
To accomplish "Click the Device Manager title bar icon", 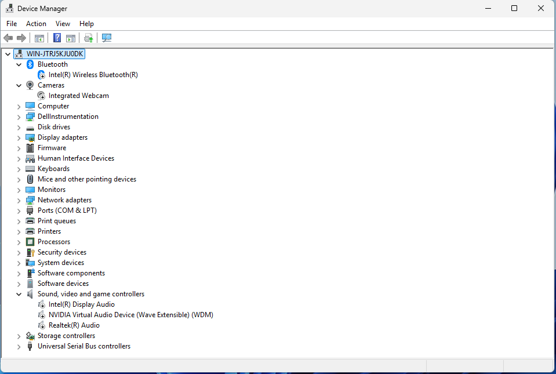I will (x=10, y=8).
